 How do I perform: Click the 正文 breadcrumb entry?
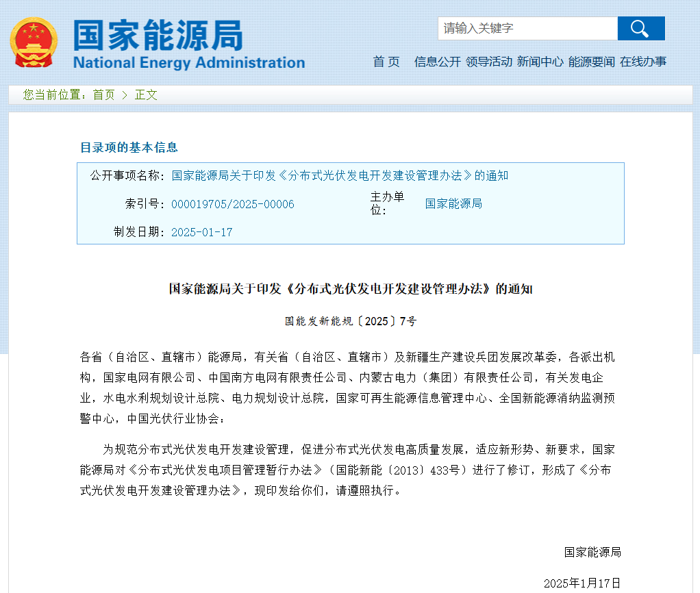tap(145, 95)
